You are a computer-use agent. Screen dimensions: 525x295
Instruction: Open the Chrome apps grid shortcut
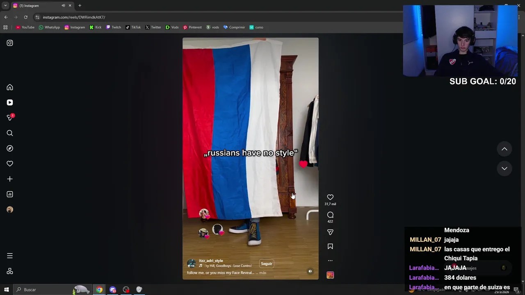click(x=5, y=27)
